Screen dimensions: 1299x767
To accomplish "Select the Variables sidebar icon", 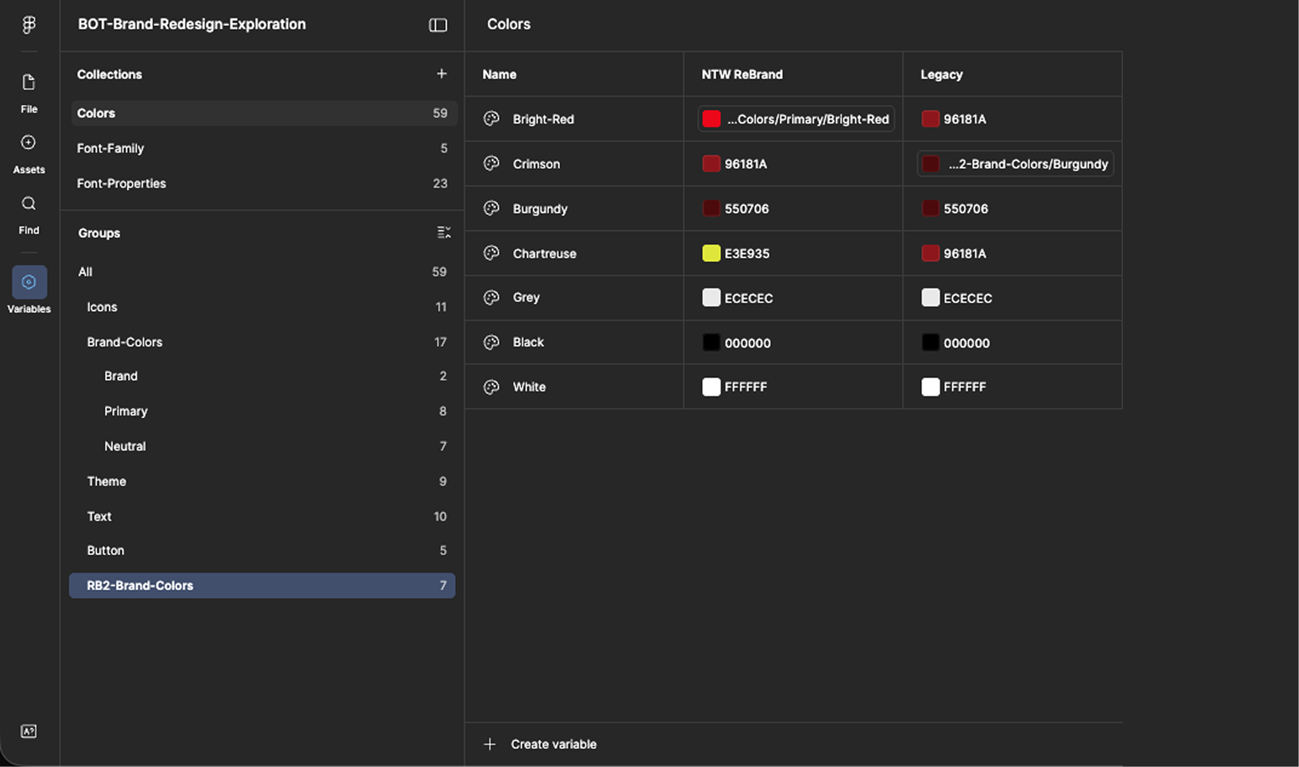I will [x=30, y=282].
